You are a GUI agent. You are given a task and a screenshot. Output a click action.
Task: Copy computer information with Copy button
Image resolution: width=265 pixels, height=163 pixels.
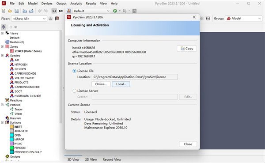coord(187,49)
